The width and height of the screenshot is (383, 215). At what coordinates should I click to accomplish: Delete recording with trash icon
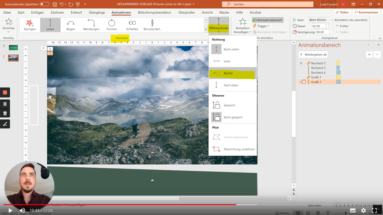(5, 113)
